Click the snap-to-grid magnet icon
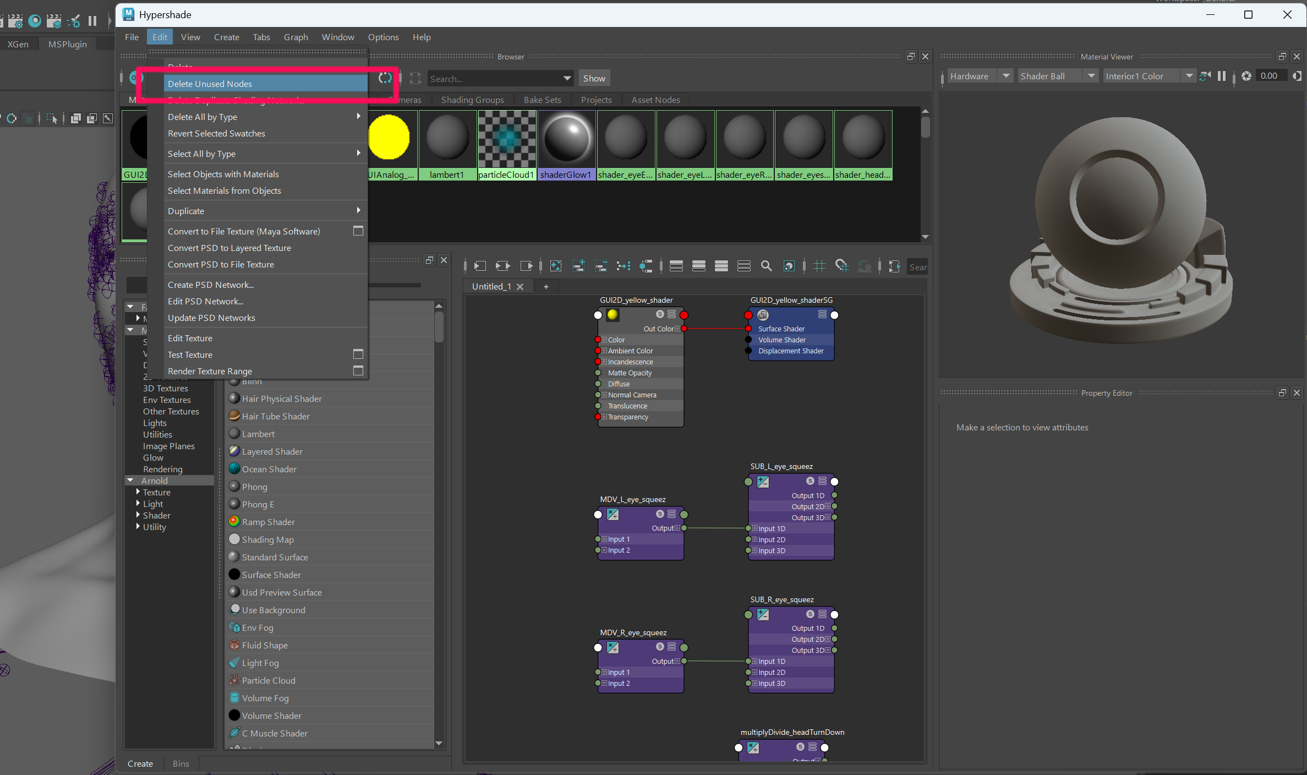The image size is (1307, 775). click(841, 266)
